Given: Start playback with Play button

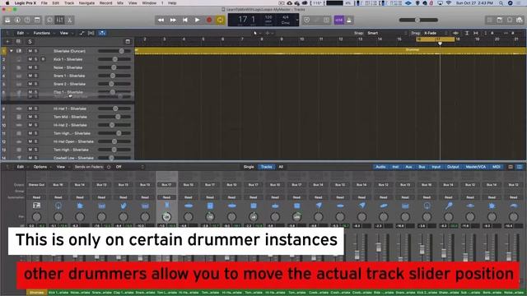Looking at the screenshot, I should coord(197,20).
